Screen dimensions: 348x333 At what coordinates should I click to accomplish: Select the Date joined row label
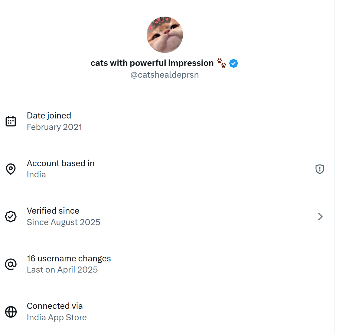click(x=49, y=115)
